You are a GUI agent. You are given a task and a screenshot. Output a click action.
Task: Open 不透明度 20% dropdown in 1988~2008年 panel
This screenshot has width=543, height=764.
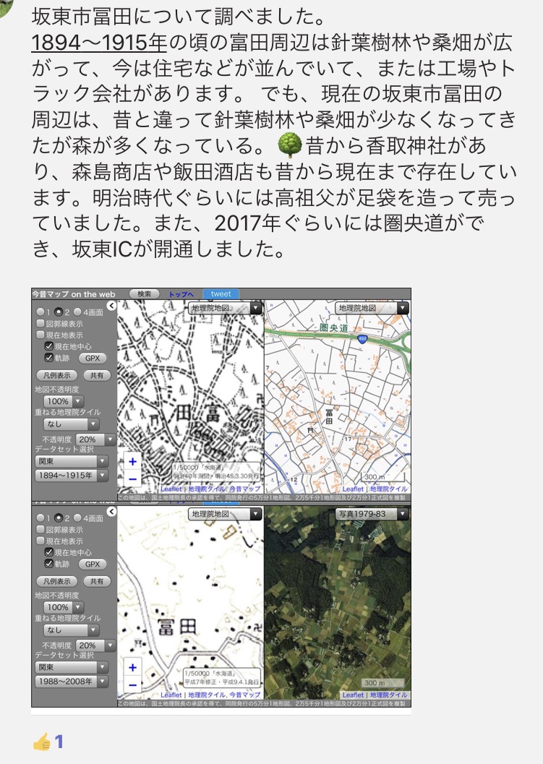click(95, 645)
